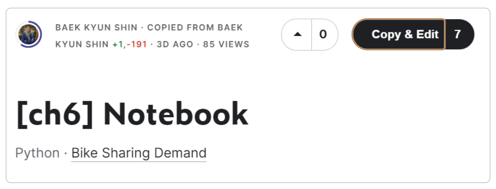The width and height of the screenshot is (496, 189).
Task: Click the green +1 lines-added indicator
Action: [x=117, y=44]
